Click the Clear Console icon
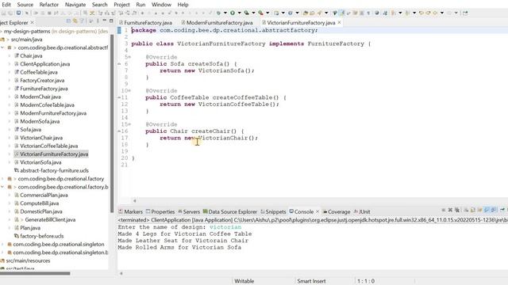Image resolution: width=508 pixels, height=285 pixels. (x=466, y=210)
